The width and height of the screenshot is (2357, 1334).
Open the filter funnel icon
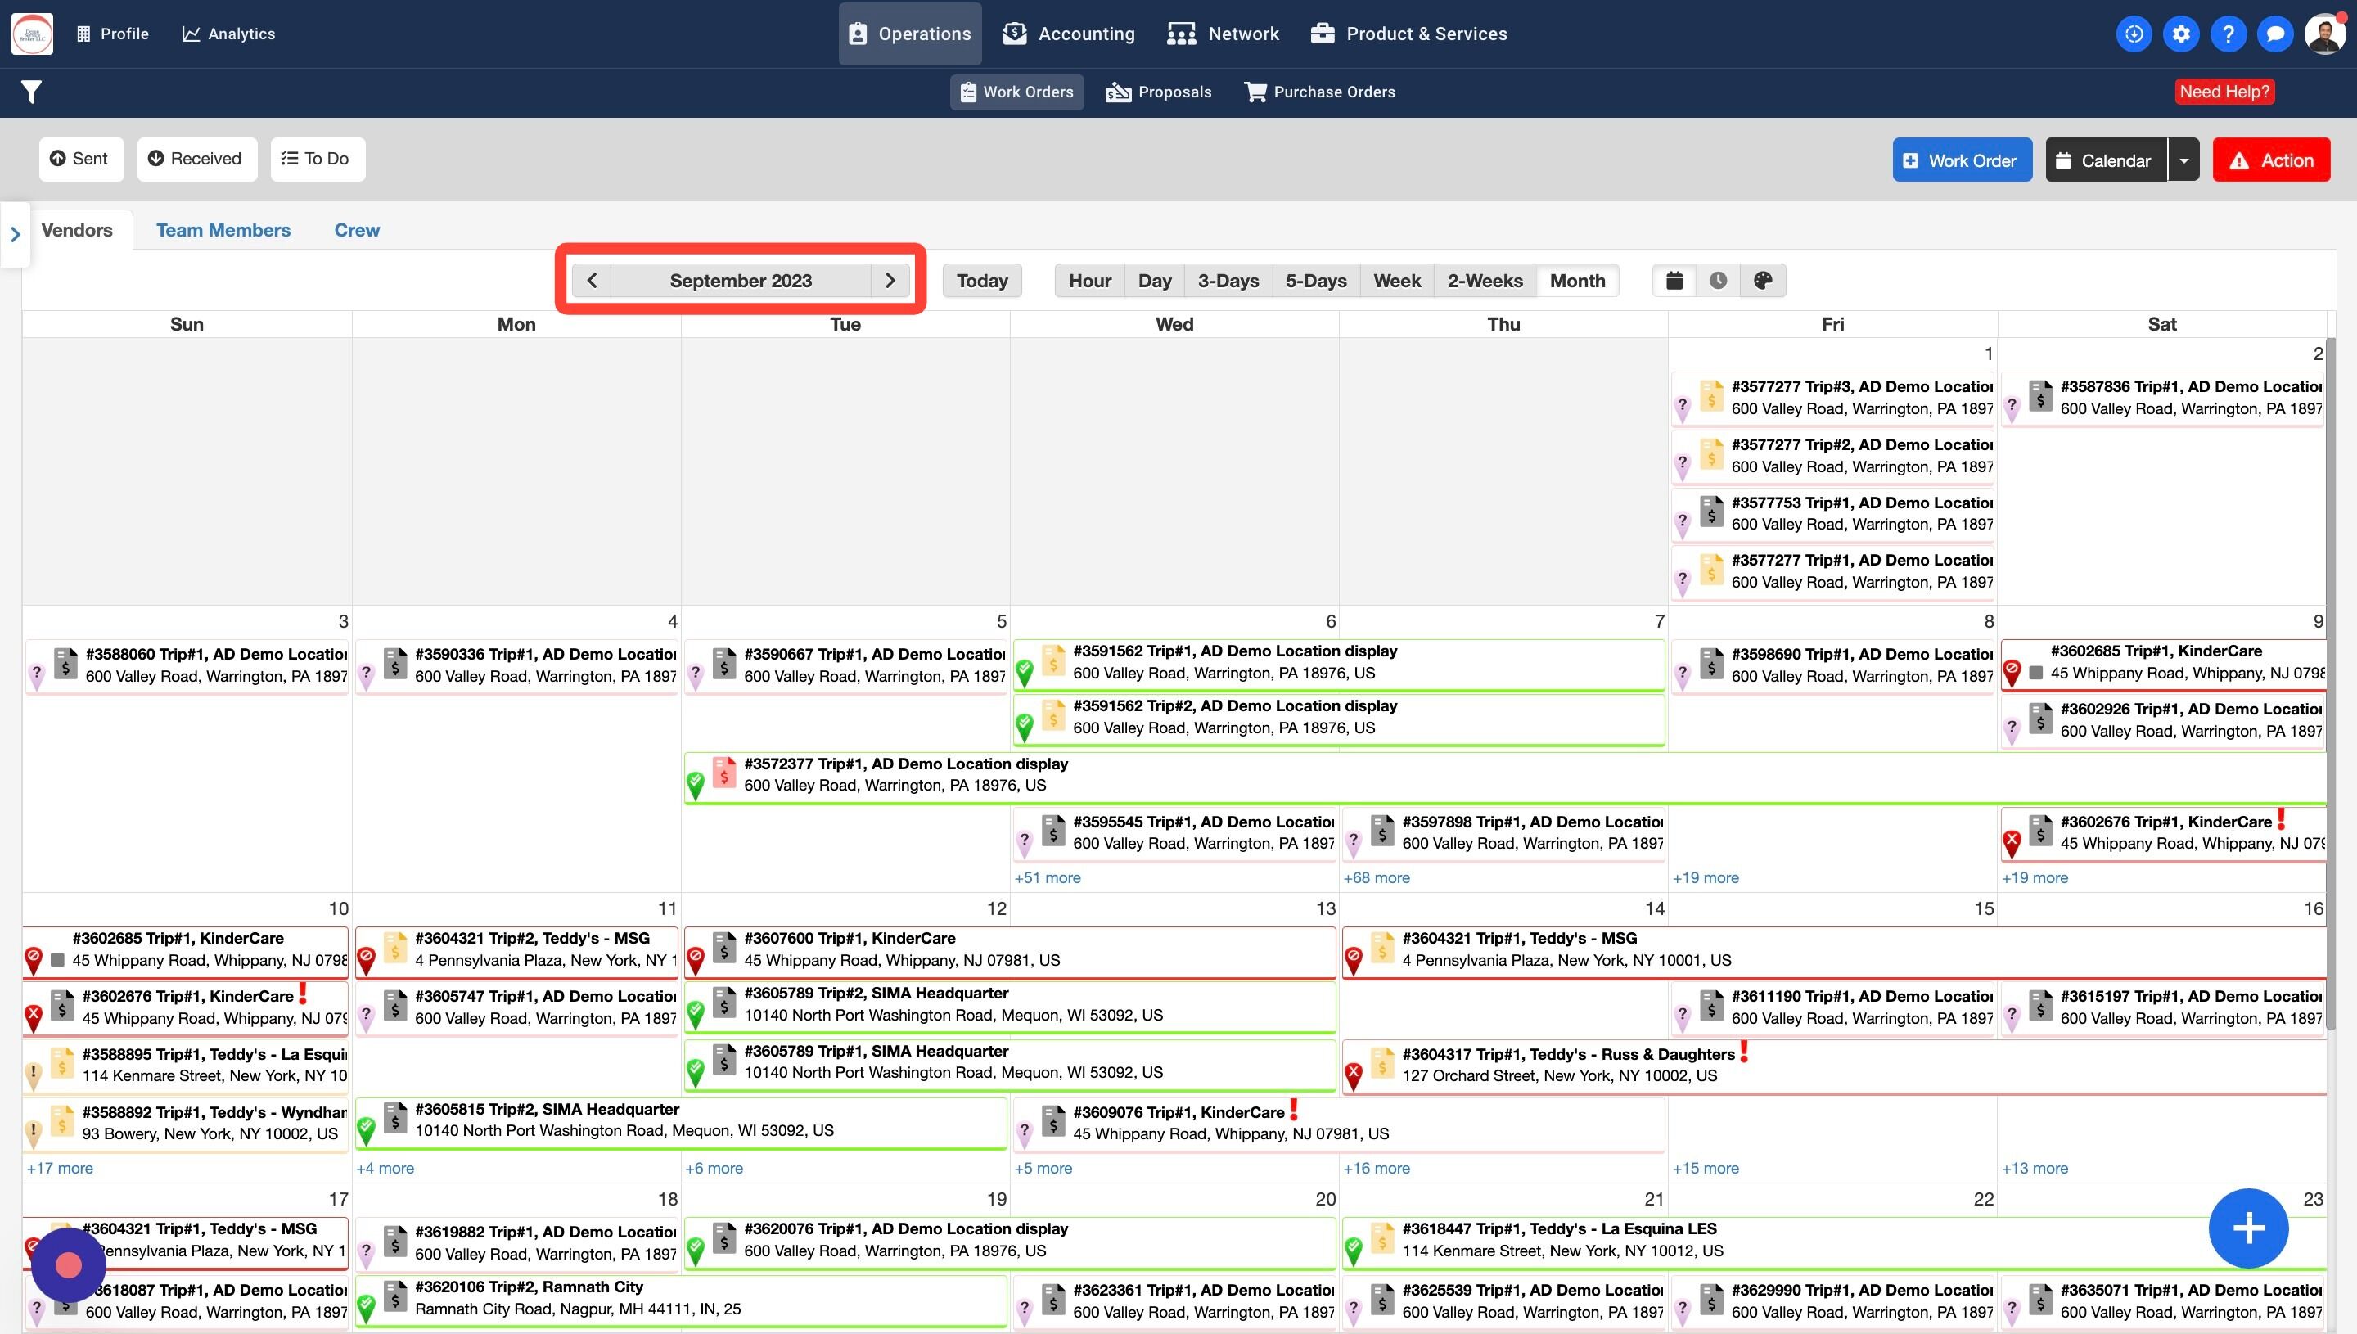[31, 92]
